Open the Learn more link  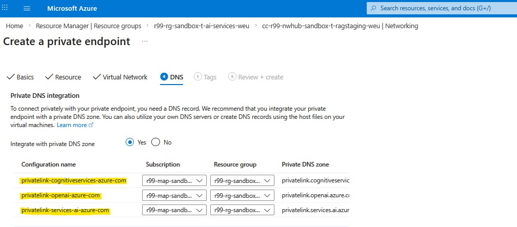[71, 125]
